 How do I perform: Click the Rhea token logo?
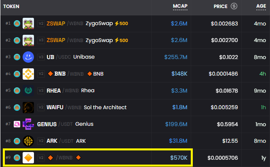[x=28, y=91]
